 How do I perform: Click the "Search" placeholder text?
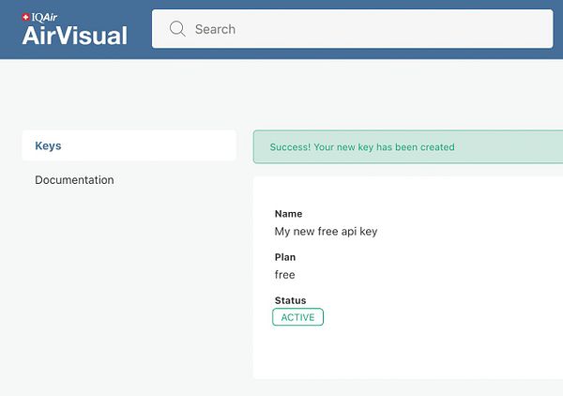(215, 29)
